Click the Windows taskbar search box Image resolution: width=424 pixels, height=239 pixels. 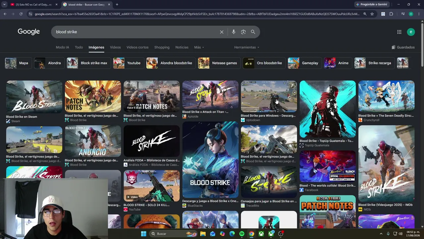(x=173, y=234)
